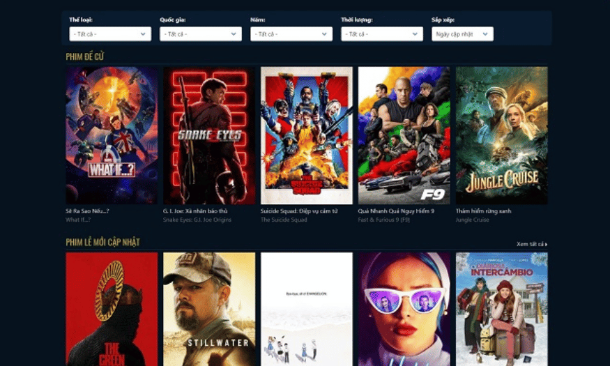Open the Intercambio poster
Viewport: 610px width, 366px height.
tap(501, 310)
